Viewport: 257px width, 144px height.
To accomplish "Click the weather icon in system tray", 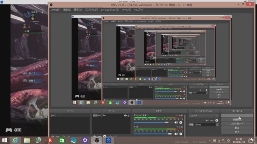I will pos(251,140).
